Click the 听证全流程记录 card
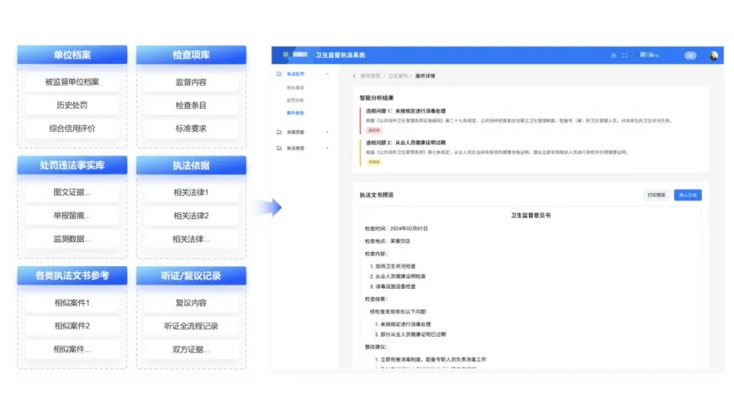The width and height of the screenshot is (734, 409). (x=191, y=326)
